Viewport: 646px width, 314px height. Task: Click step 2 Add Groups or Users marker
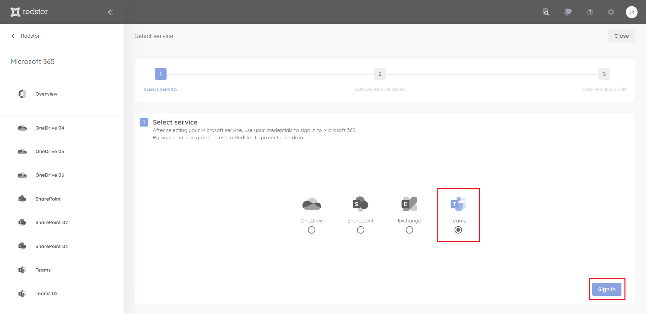(380, 74)
